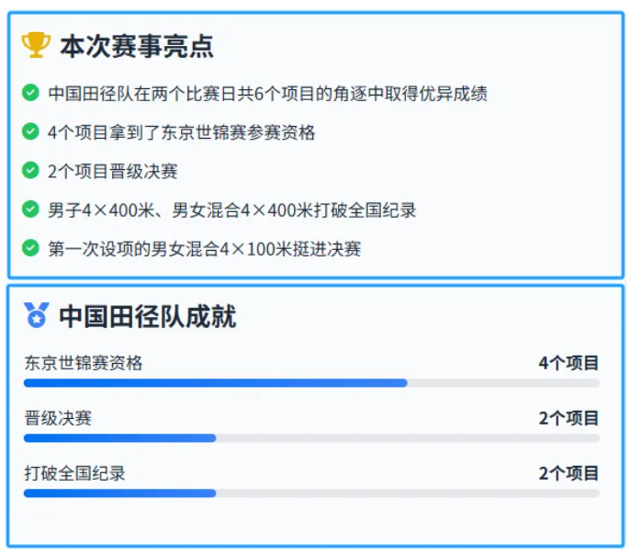This screenshot has height=555, width=630.
Task: Click green check beside 男子4×400米
Action: [x=30, y=209]
